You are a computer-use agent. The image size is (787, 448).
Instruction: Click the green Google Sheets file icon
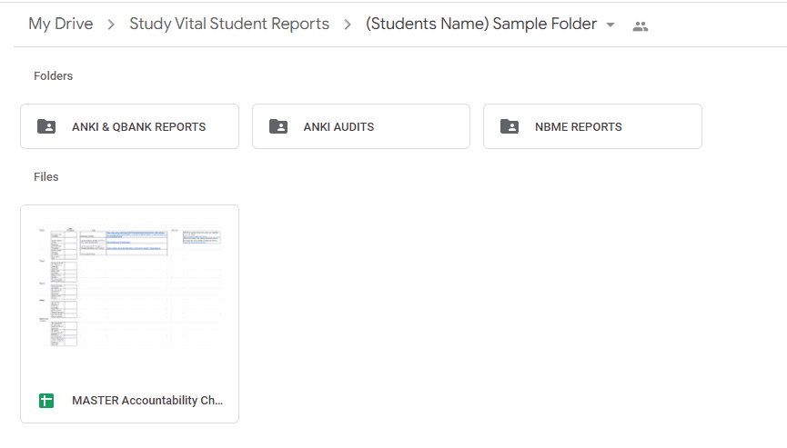click(x=46, y=401)
